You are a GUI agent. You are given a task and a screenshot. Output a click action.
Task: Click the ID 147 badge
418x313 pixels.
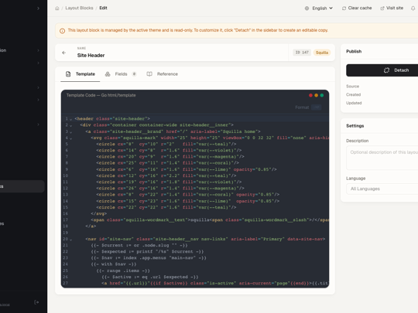click(x=302, y=53)
